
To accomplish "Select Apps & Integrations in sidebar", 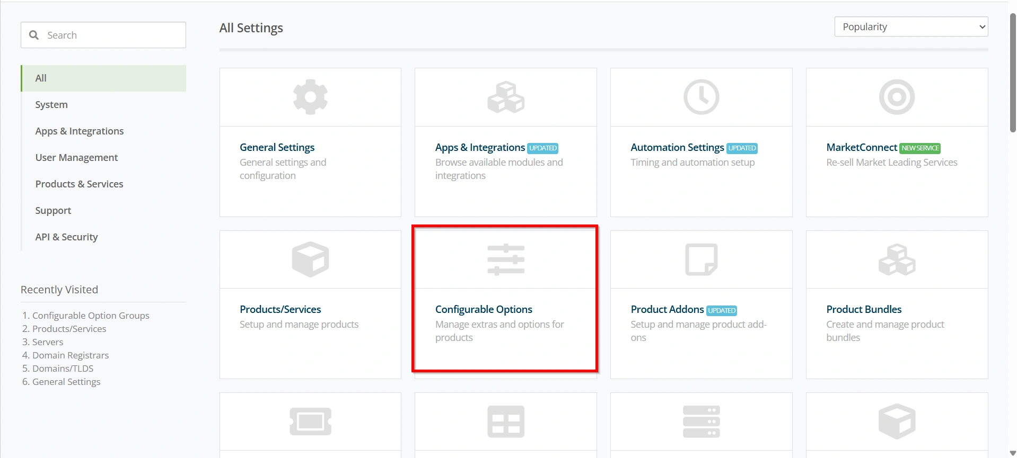I will pyautogui.click(x=80, y=131).
